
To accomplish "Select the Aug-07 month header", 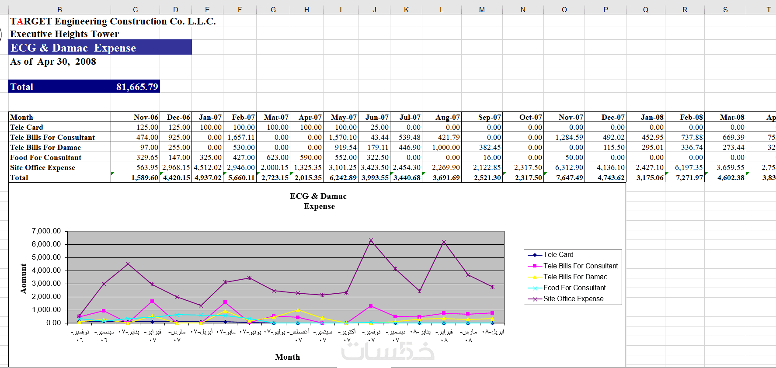I will [442, 117].
